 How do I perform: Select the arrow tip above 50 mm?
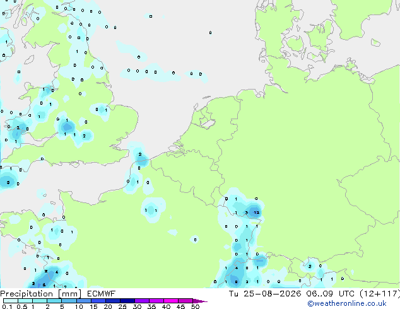pos(200,301)
